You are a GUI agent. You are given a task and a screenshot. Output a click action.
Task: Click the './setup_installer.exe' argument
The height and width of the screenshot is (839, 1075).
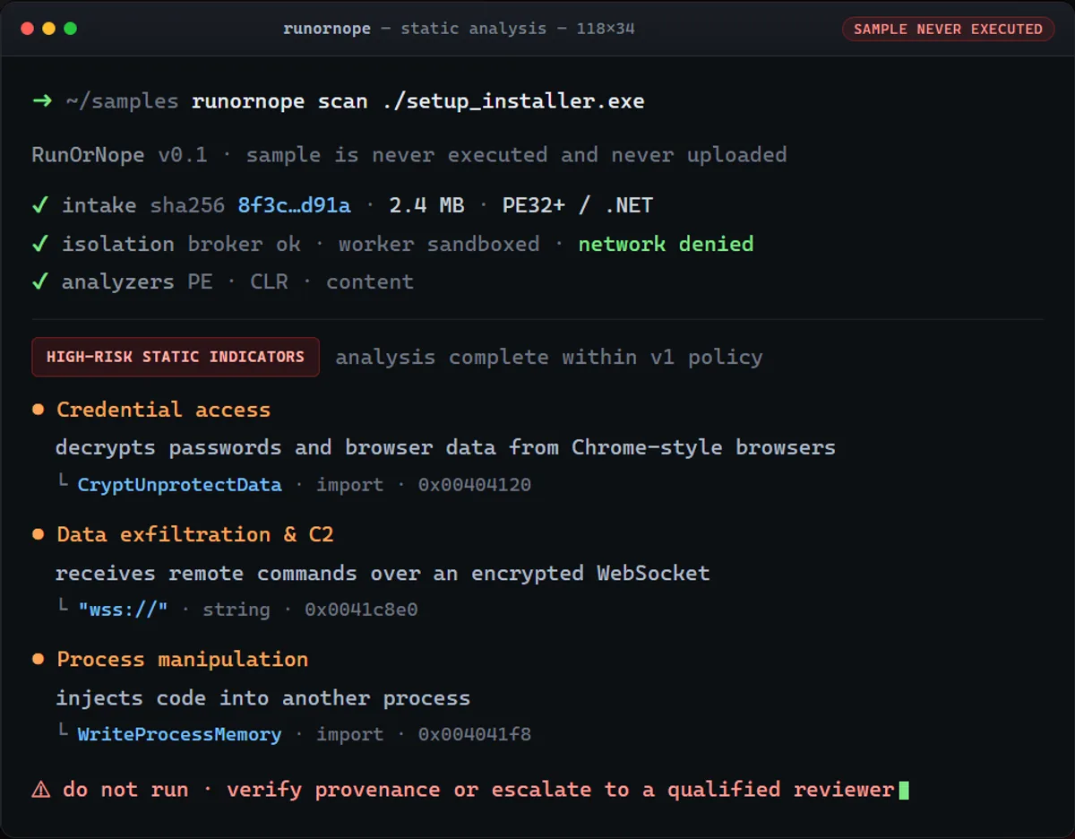[513, 101]
